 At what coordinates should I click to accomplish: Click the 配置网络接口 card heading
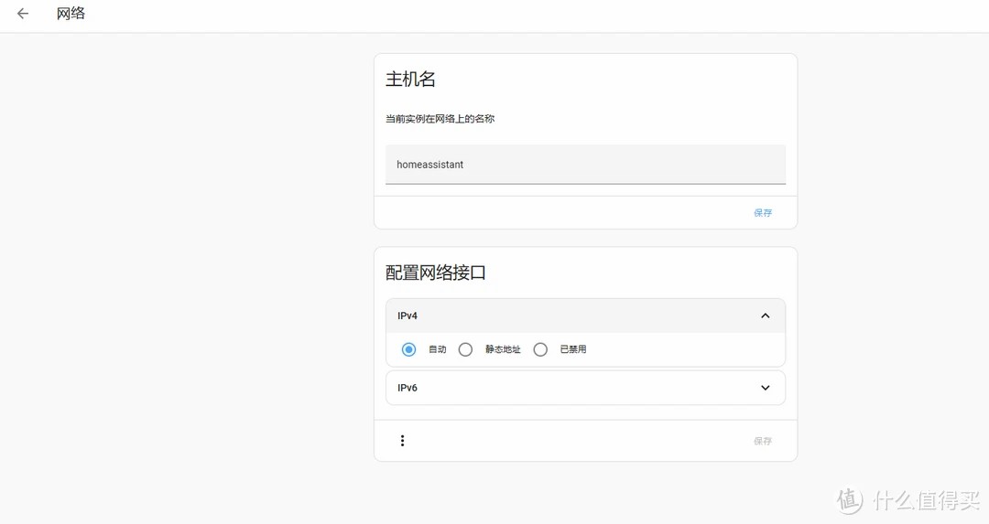(x=435, y=273)
